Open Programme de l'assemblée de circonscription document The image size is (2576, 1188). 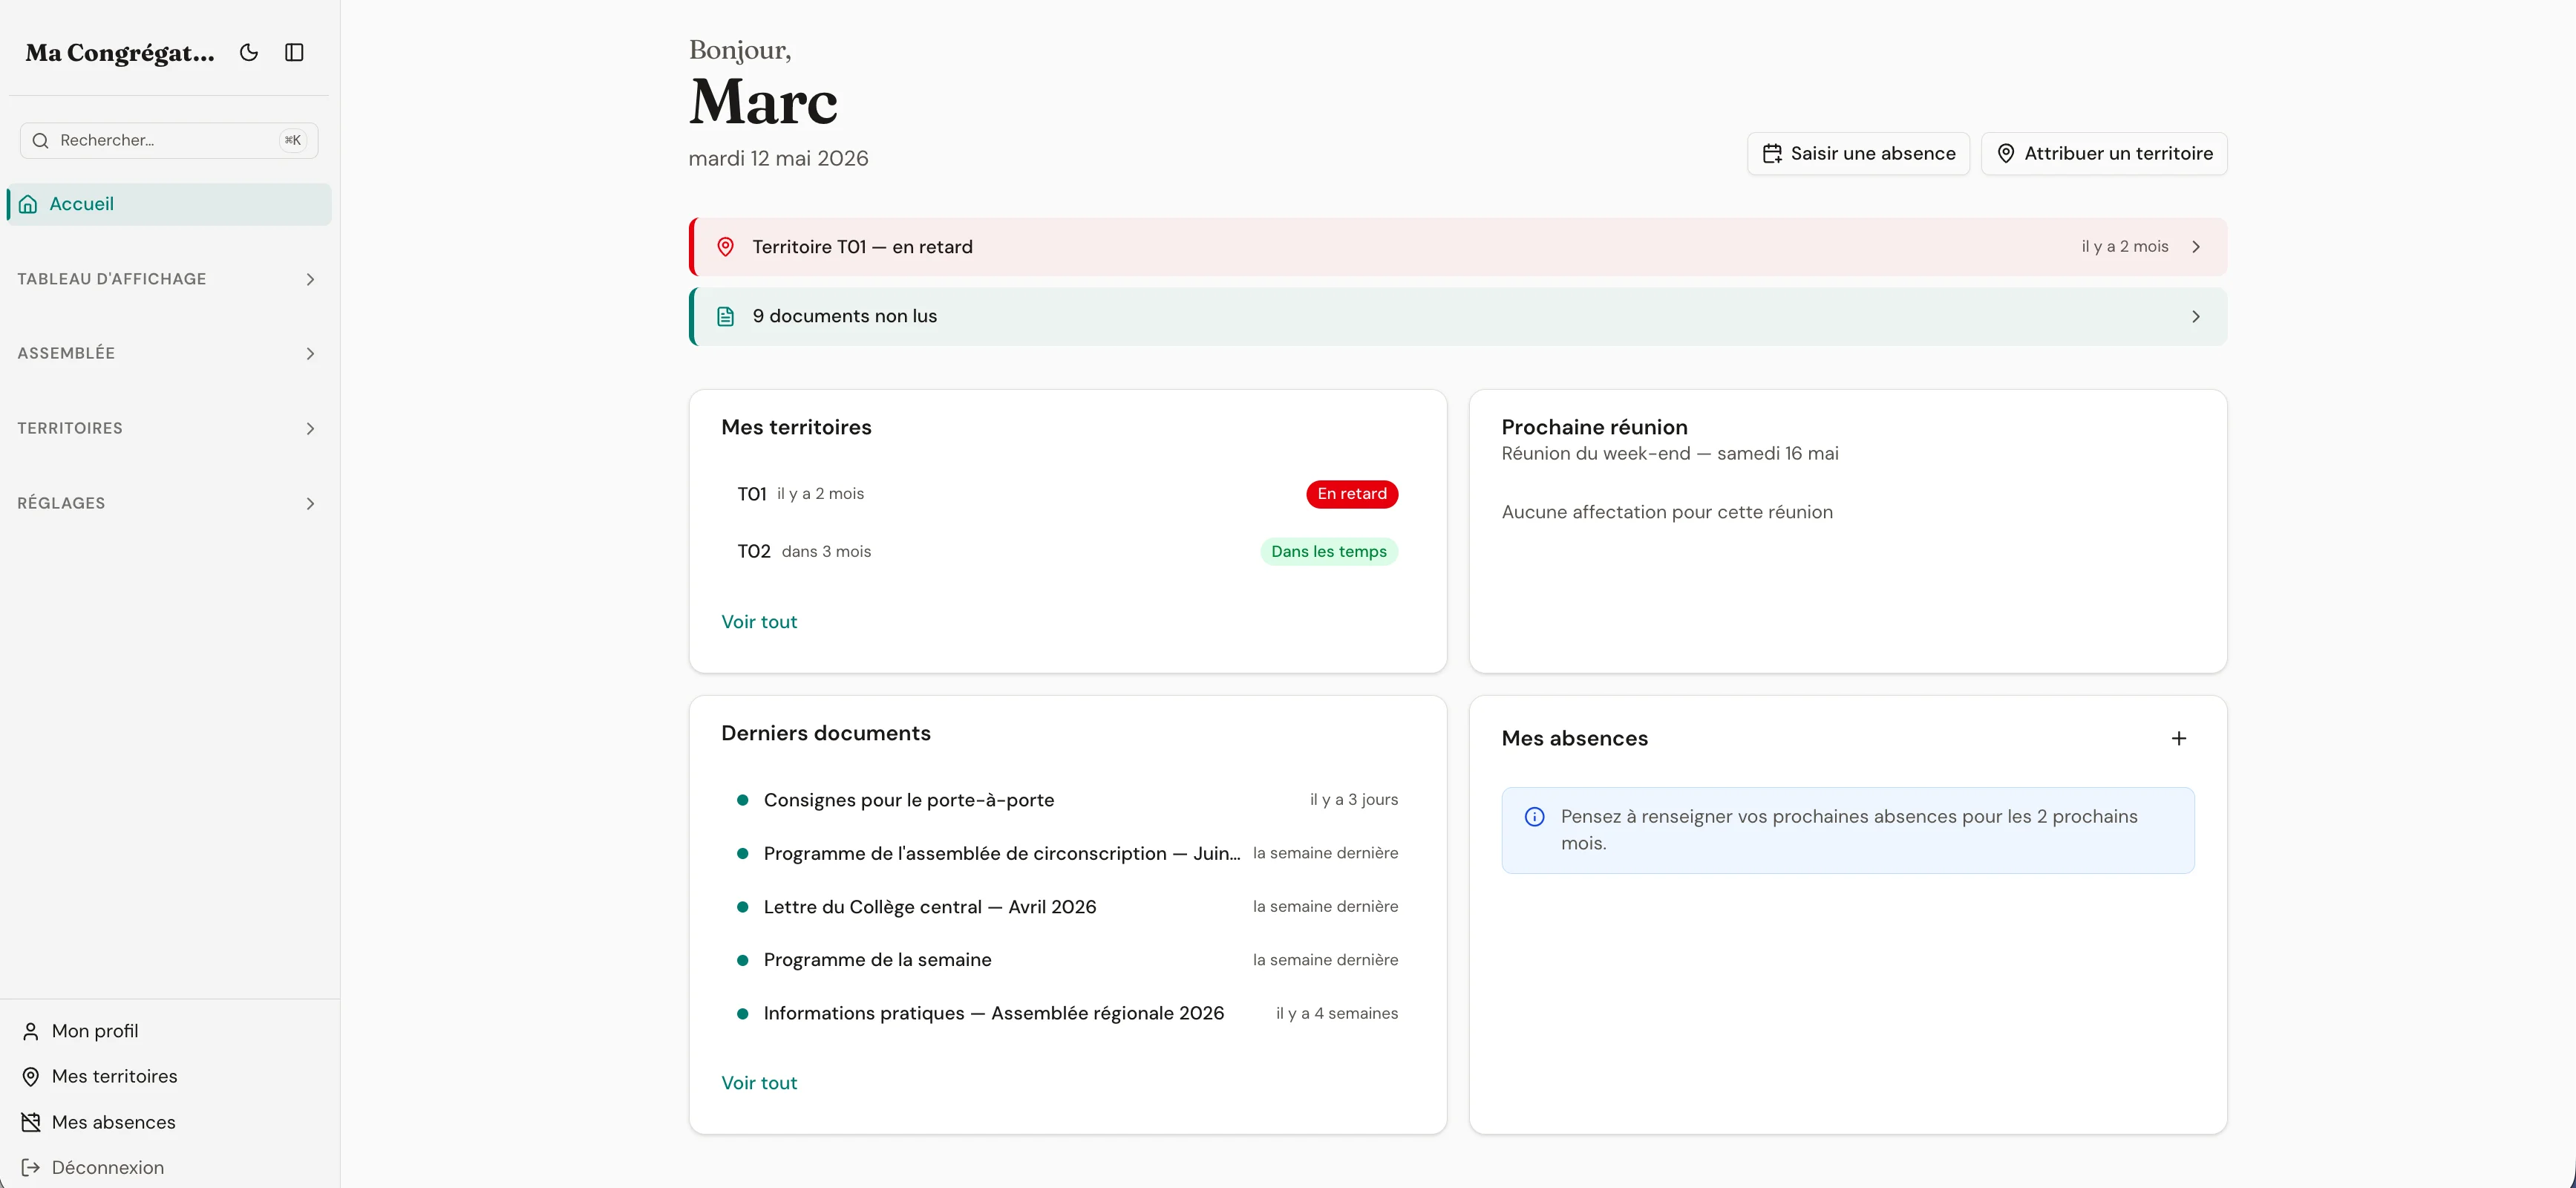(x=1068, y=853)
